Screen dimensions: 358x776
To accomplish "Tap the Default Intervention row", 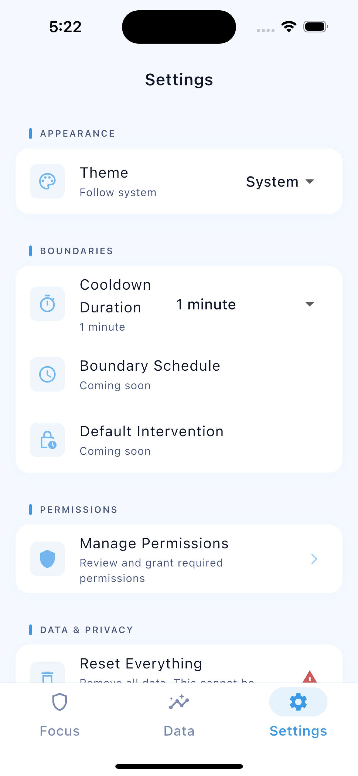I will pos(179,440).
